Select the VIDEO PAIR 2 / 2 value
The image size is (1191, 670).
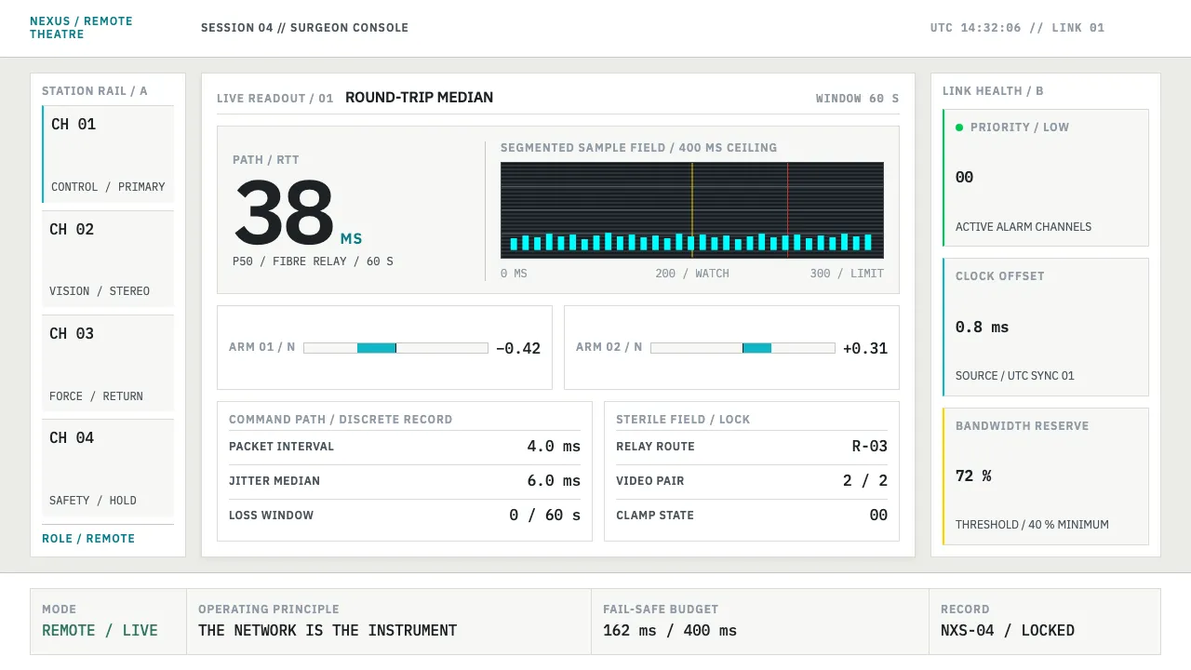(x=865, y=481)
